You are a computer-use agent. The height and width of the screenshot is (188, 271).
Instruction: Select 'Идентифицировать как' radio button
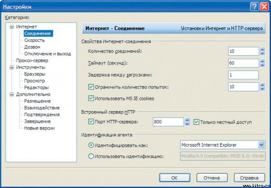click(91, 145)
